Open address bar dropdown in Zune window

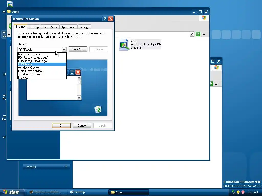pos(192,34)
